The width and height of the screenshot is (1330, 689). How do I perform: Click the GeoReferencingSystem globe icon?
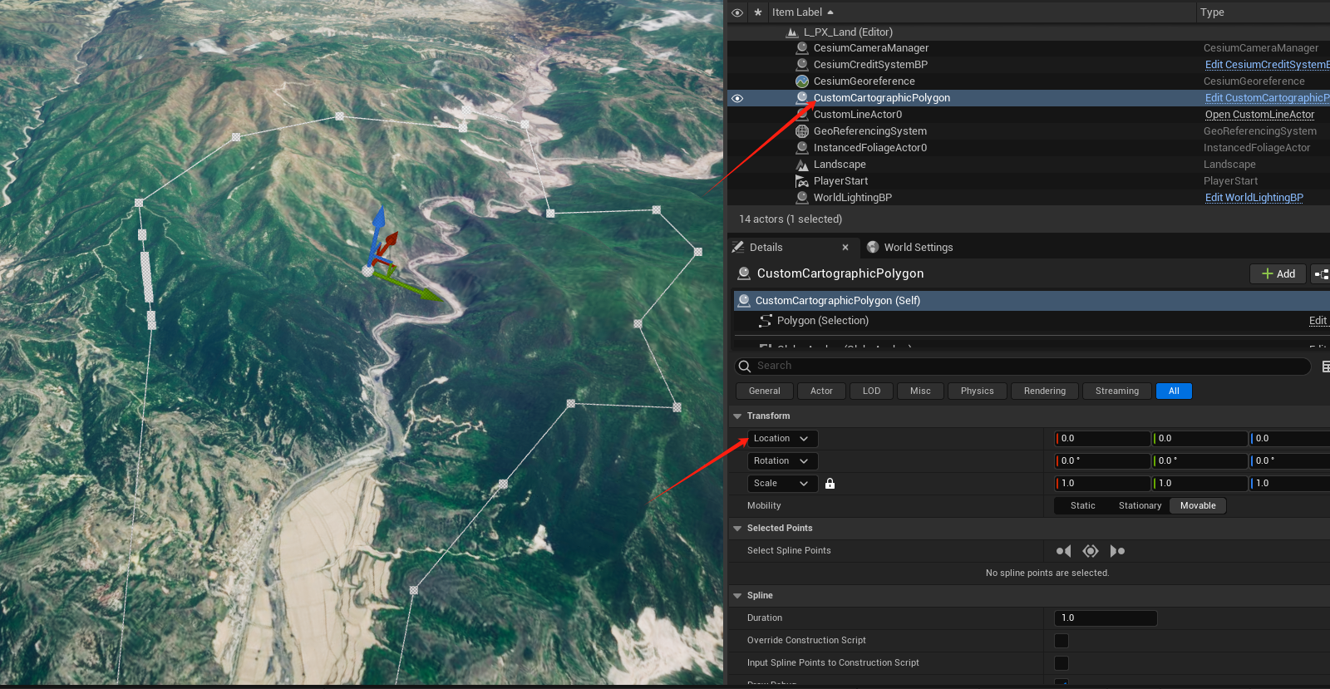coord(802,131)
